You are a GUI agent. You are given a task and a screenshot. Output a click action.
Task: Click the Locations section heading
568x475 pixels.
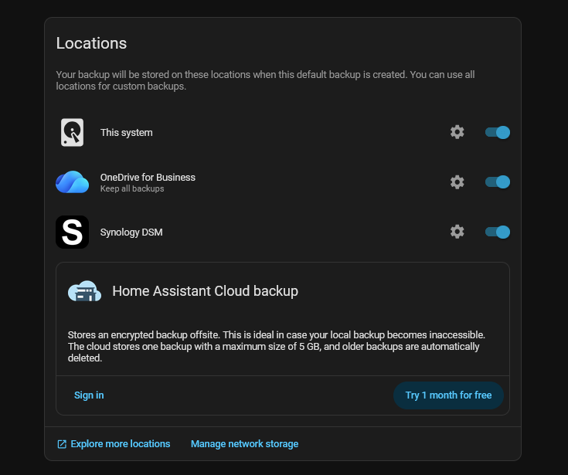point(91,43)
